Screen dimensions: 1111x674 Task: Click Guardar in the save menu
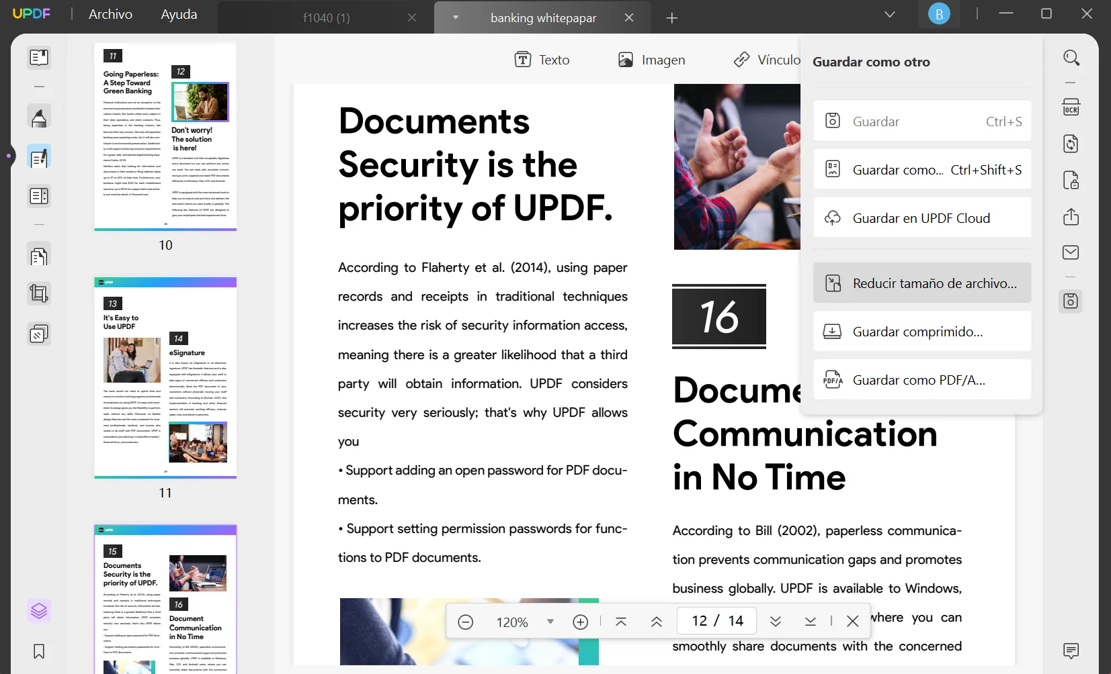click(x=922, y=122)
